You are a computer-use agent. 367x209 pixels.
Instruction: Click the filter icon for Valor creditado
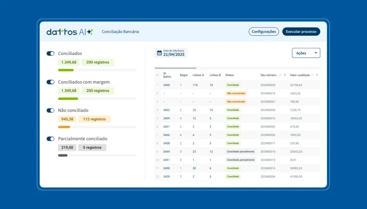coord(317,75)
